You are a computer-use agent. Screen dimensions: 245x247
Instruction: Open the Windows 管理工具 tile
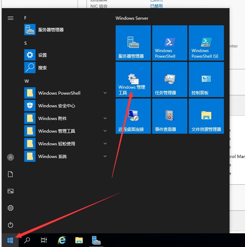(133, 80)
